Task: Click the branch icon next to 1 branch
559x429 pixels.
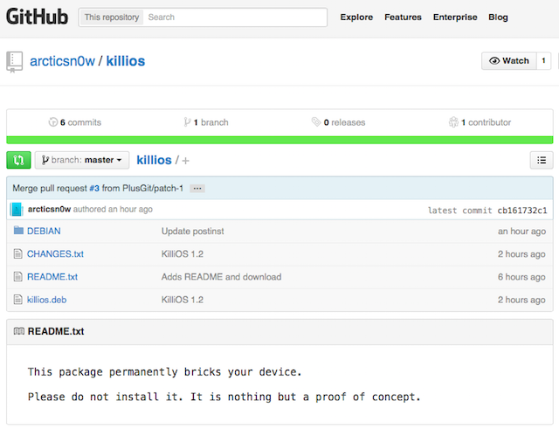Action: click(x=187, y=122)
